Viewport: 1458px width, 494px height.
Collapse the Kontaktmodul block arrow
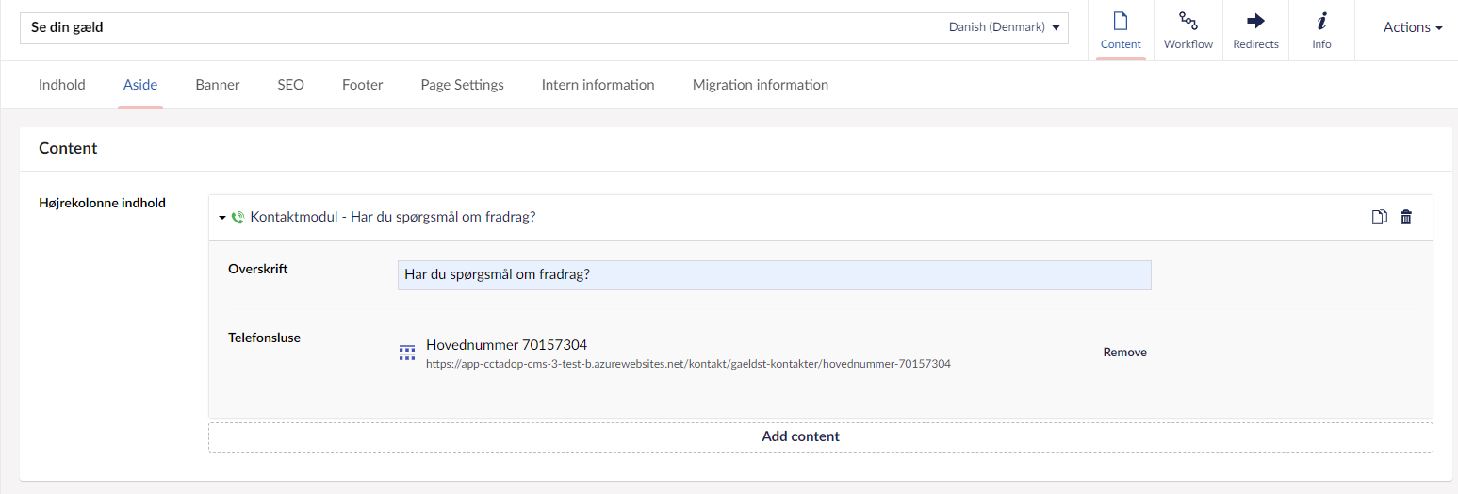[x=222, y=218]
